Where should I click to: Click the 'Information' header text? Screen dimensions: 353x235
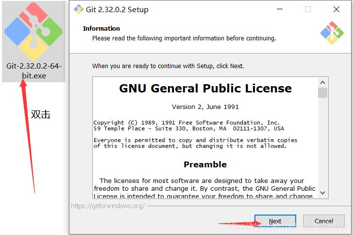(101, 28)
